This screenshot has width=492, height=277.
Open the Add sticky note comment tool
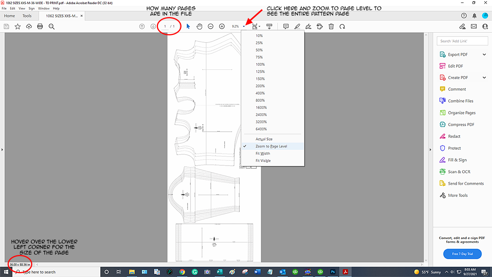click(286, 27)
